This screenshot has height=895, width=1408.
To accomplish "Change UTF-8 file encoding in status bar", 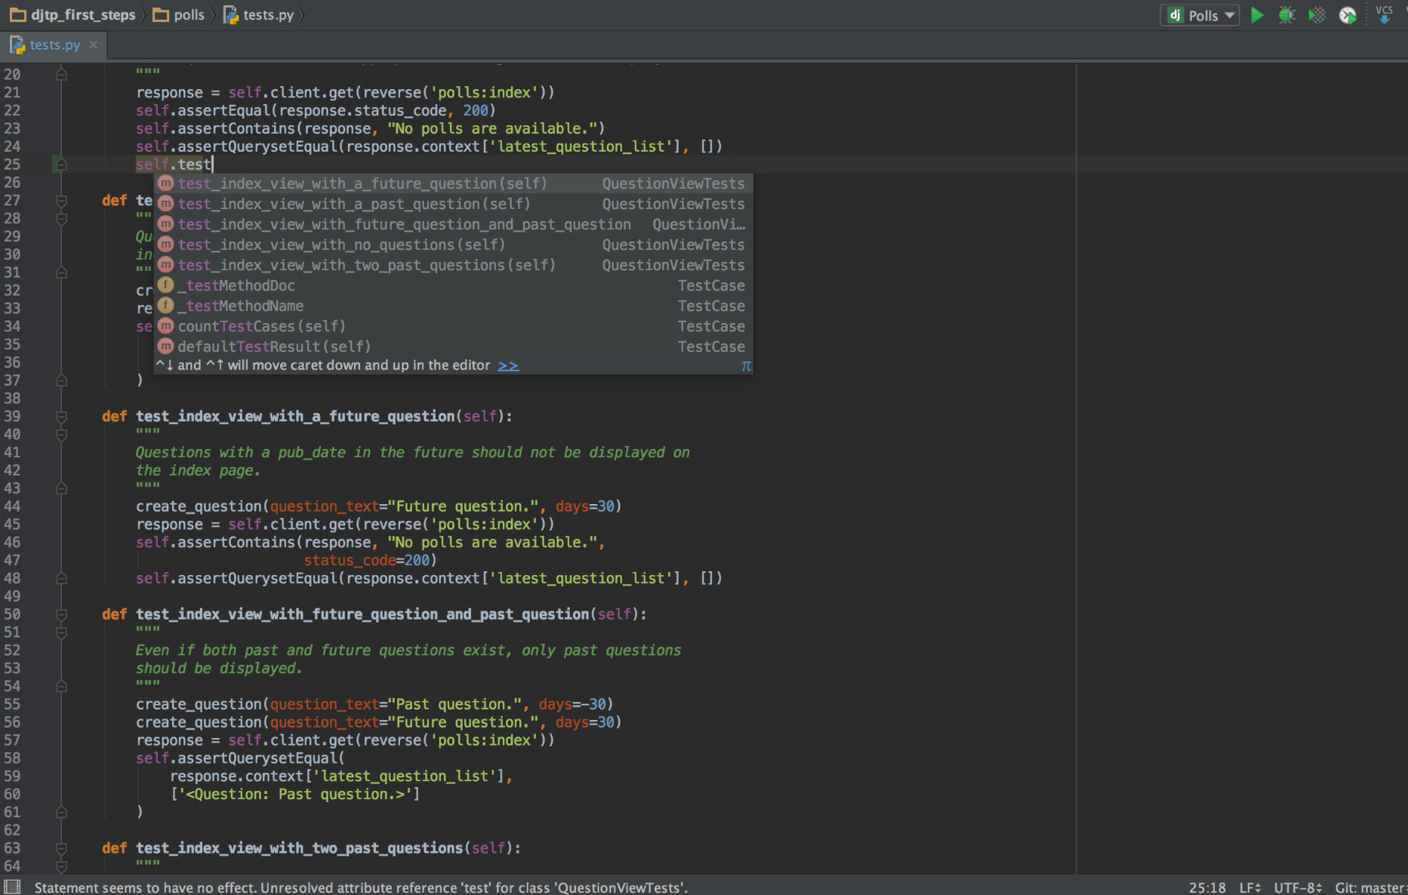I will point(1299,887).
